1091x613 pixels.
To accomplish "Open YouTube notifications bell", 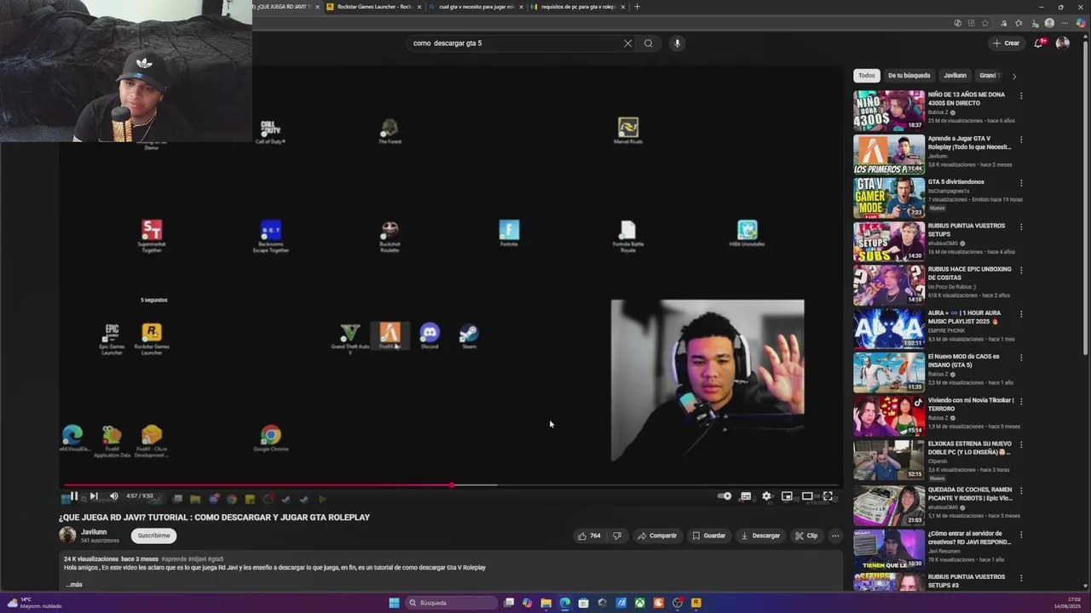I will point(1038,43).
